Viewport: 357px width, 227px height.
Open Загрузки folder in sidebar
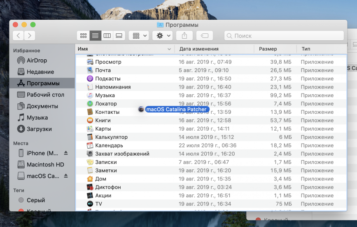click(39, 129)
